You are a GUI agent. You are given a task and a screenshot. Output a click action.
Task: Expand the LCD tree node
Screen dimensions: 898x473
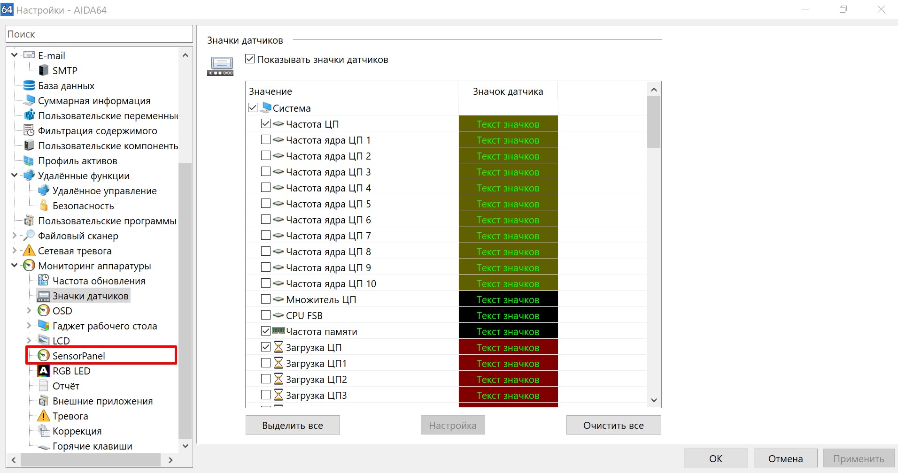click(29, 341)
